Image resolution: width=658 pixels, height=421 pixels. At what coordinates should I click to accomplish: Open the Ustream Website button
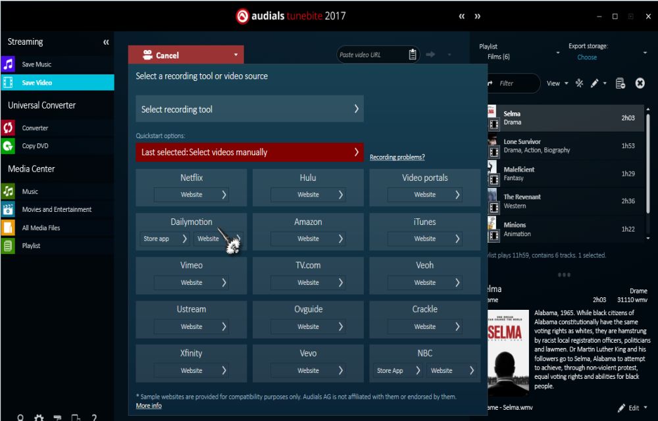[191, 327]
